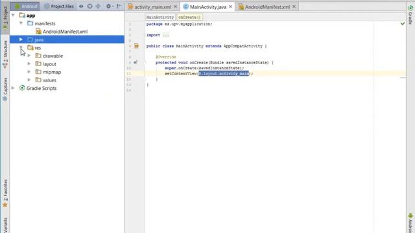Click the MainActivity breadcrumb
Viewport: 415px width, 233px height.
pyautogui.click(x=160, y=17)
